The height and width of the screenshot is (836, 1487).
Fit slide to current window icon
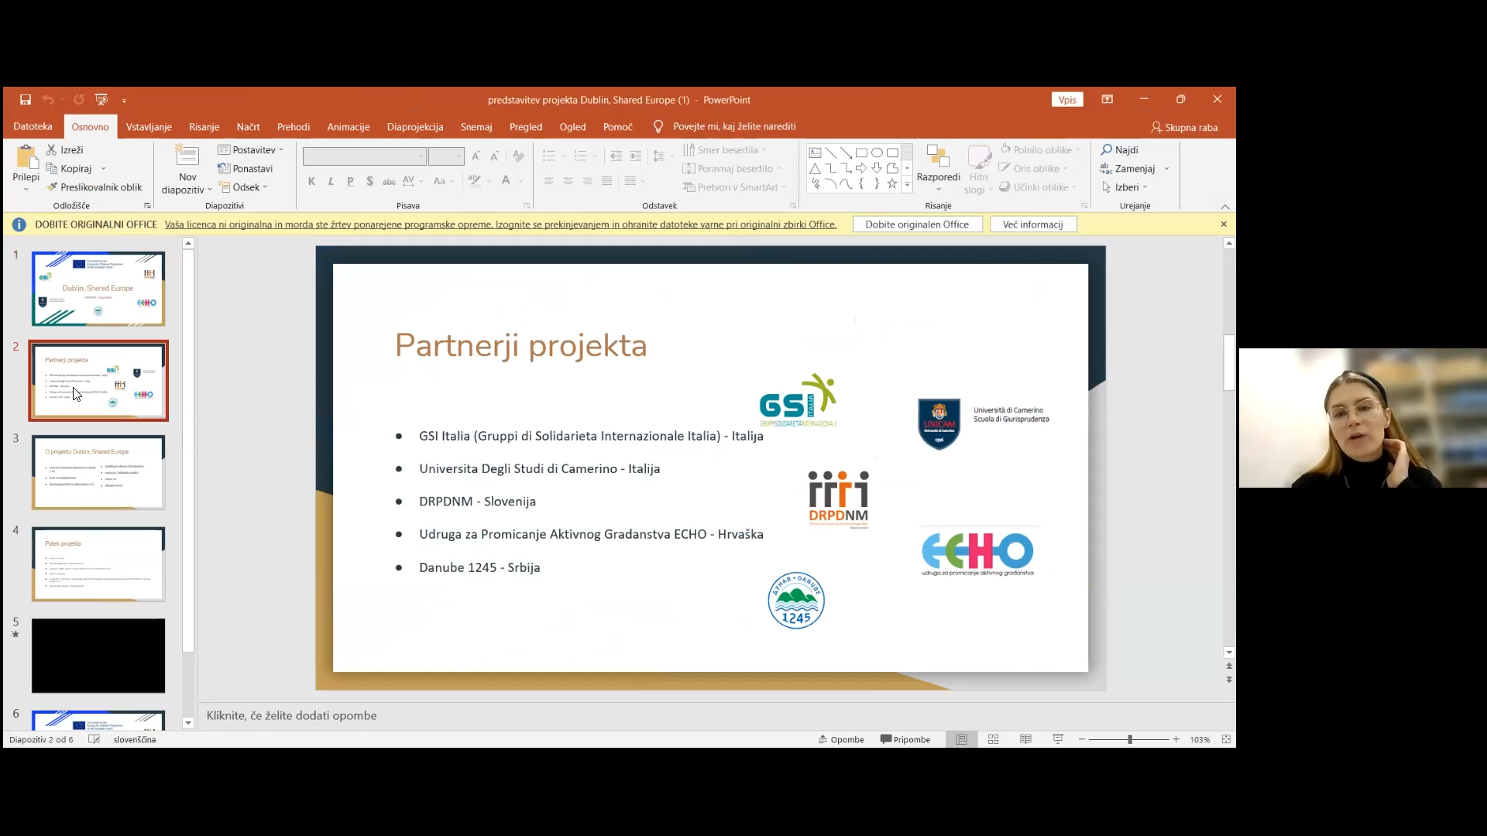[1226, 739]
